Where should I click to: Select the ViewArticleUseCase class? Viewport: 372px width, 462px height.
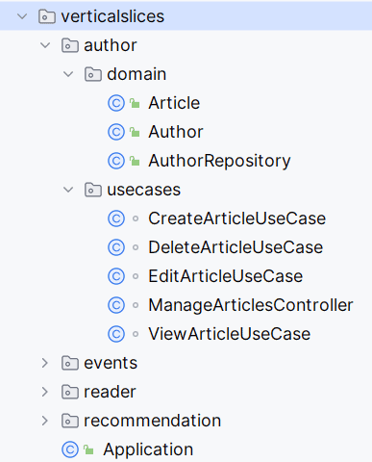pos(229,334)
